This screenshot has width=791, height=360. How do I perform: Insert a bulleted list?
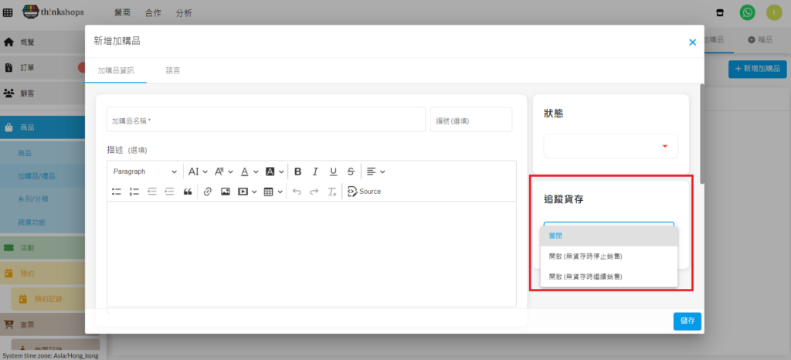point(117,192)
